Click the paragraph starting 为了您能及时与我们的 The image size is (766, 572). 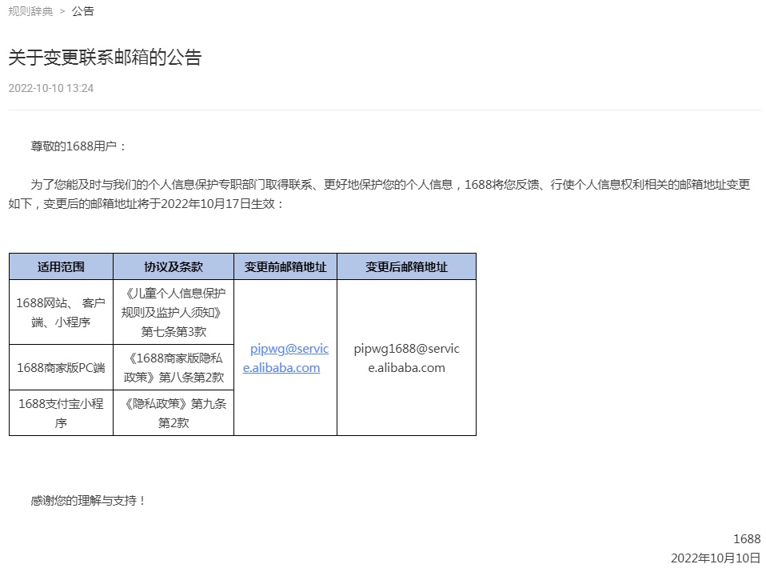point(380,194)
